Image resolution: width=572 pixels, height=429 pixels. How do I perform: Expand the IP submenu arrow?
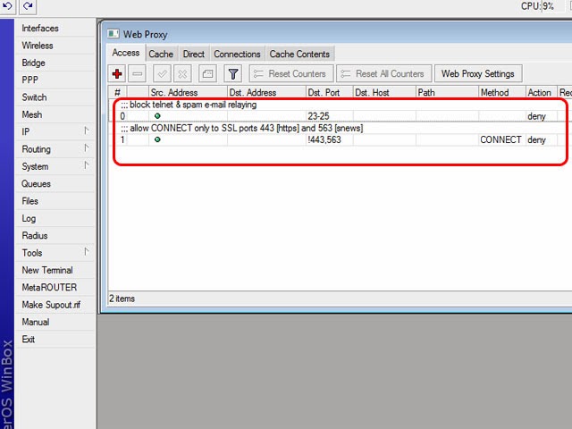pos(86,130)
